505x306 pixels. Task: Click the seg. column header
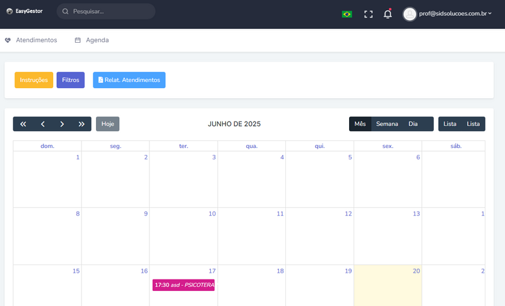click(116, 146)
